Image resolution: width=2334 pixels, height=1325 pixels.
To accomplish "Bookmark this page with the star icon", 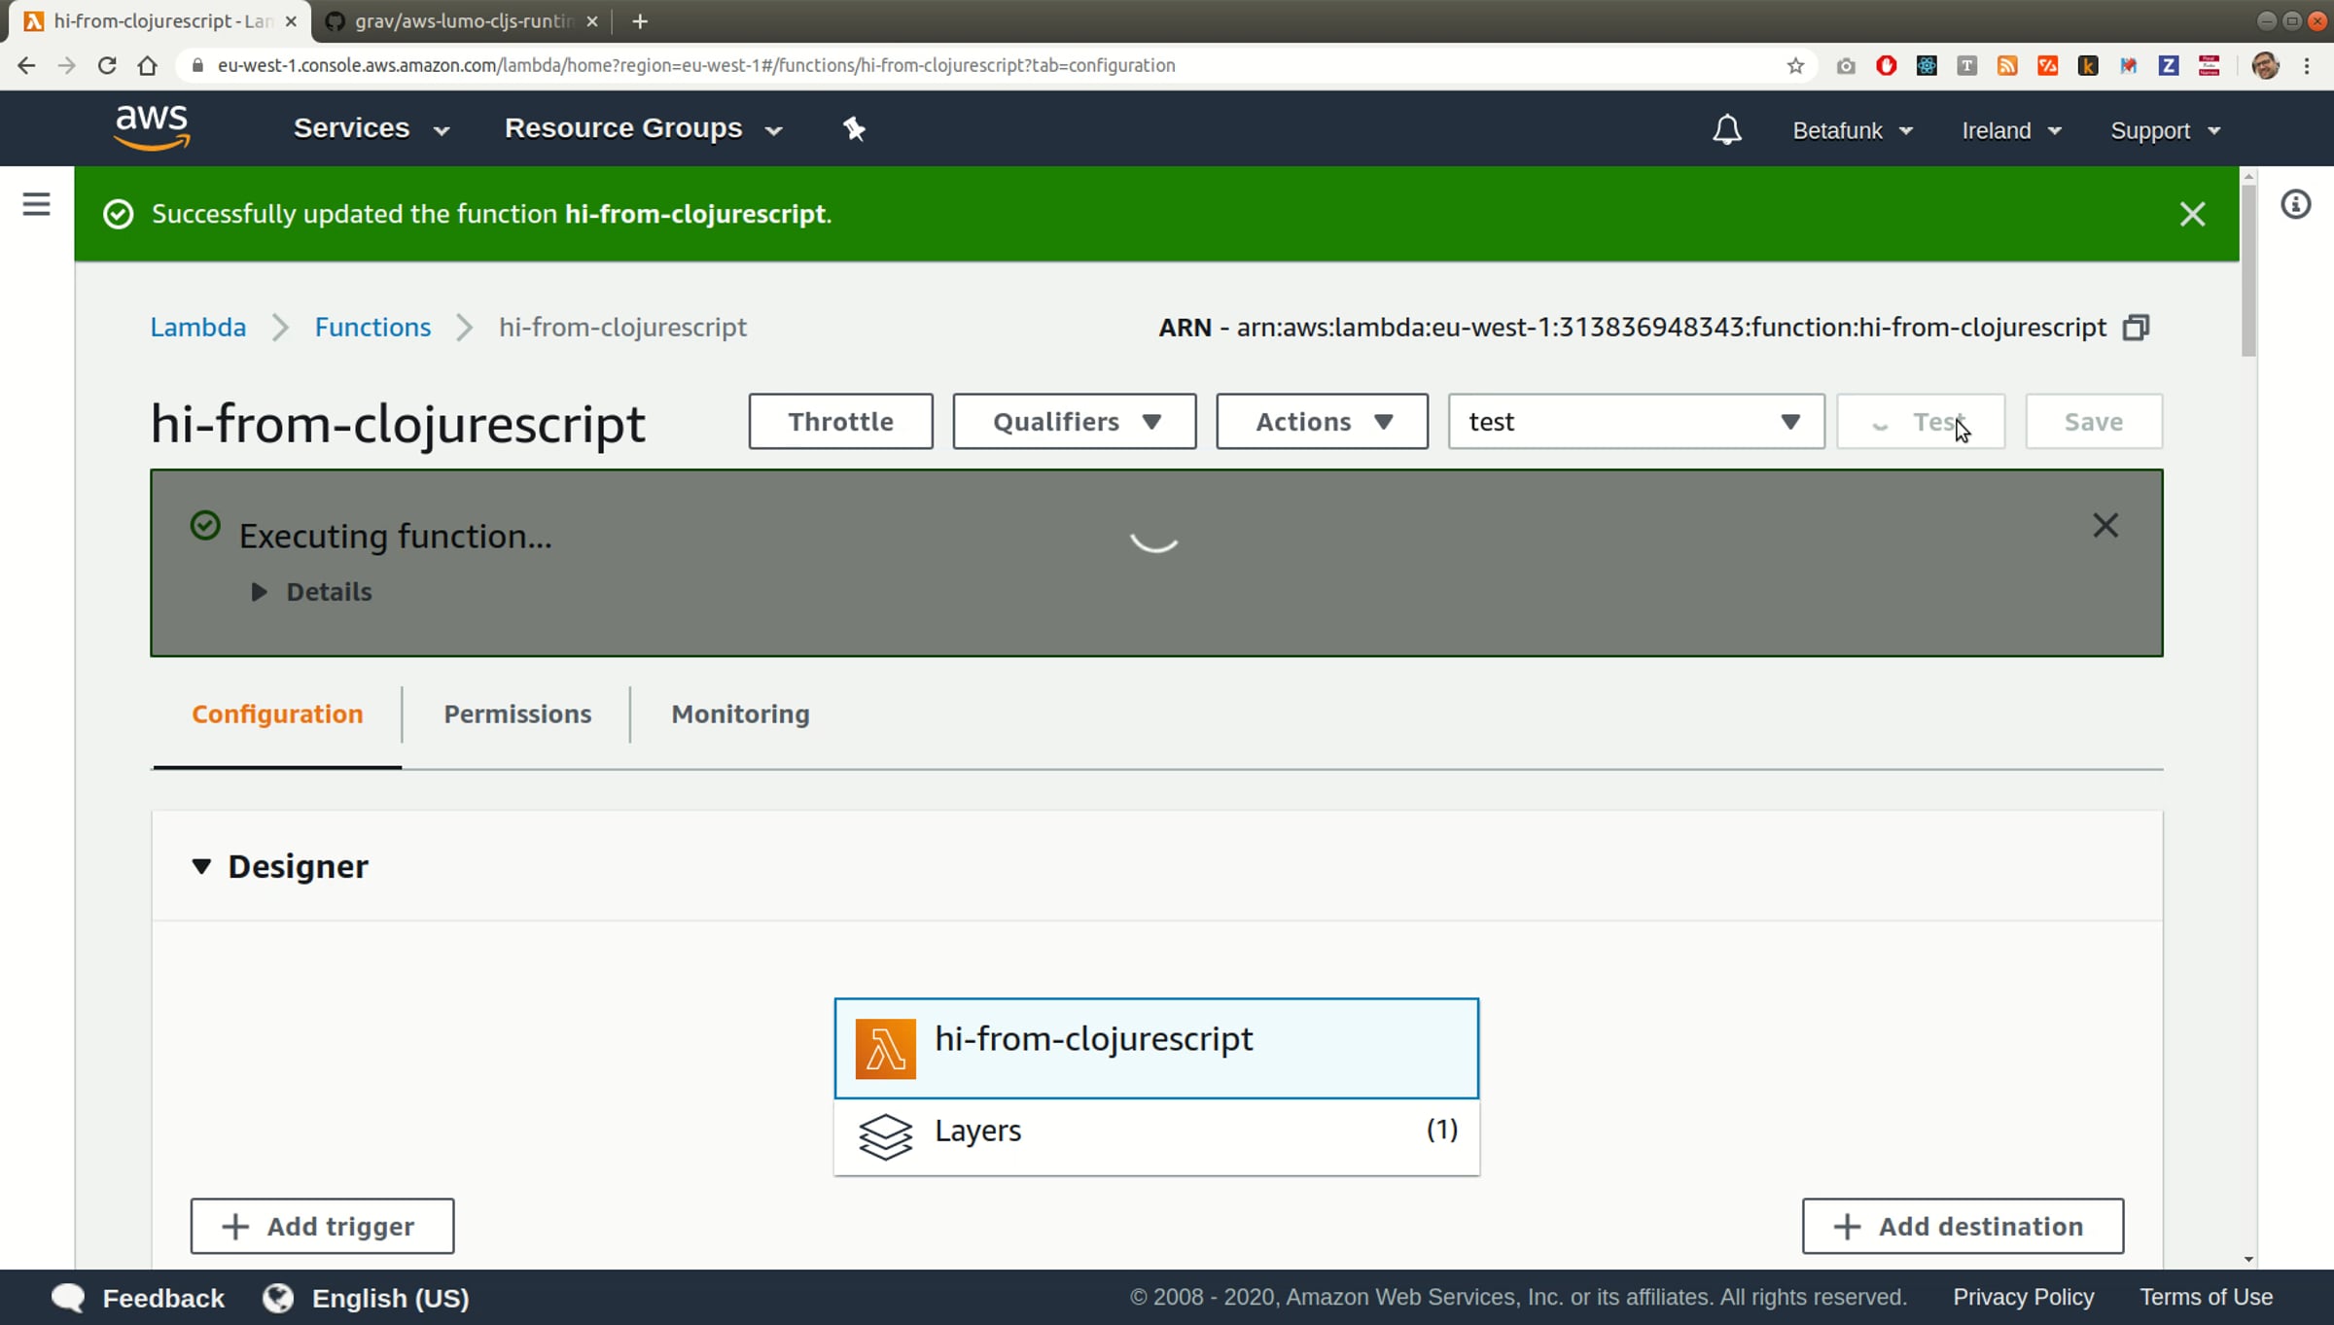I will click(1795, 65).
